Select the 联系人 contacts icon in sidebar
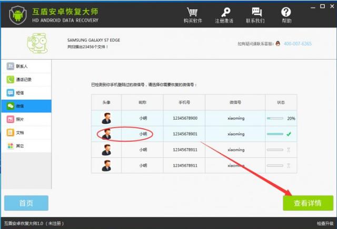This screenshot has width=337, height=229. [x=11, y=66]
